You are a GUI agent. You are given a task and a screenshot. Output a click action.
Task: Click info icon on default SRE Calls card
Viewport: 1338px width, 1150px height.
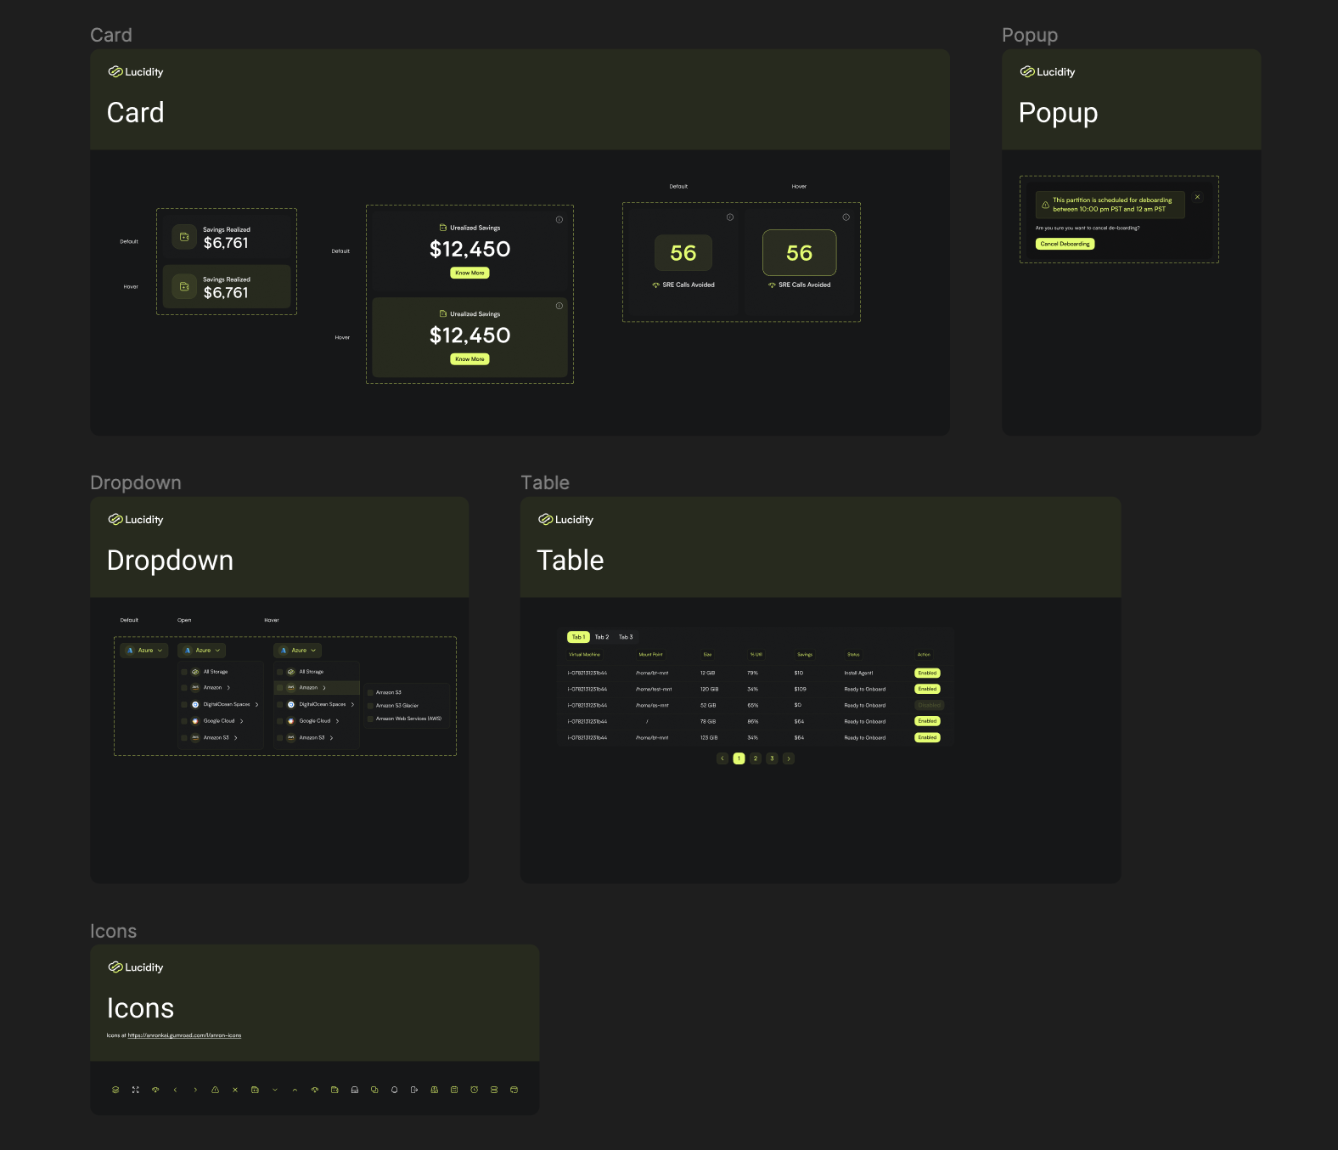click(x=730, y=217)
